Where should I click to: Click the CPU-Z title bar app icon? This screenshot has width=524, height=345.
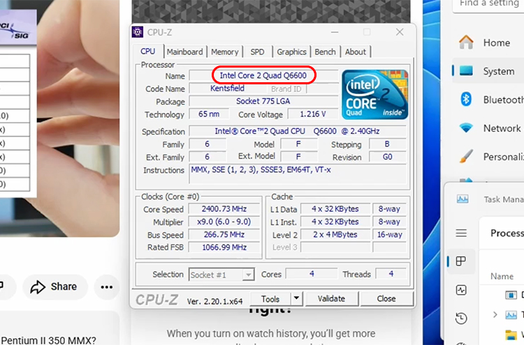(x=138, y=32)
